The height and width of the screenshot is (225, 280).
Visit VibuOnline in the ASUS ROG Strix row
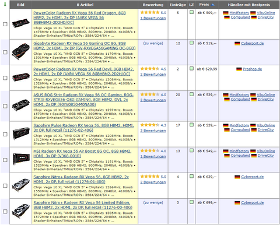[266, 95]
